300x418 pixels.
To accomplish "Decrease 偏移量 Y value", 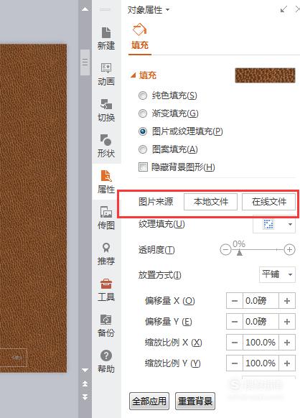I will pyautogui.click(x=235, y=322).
